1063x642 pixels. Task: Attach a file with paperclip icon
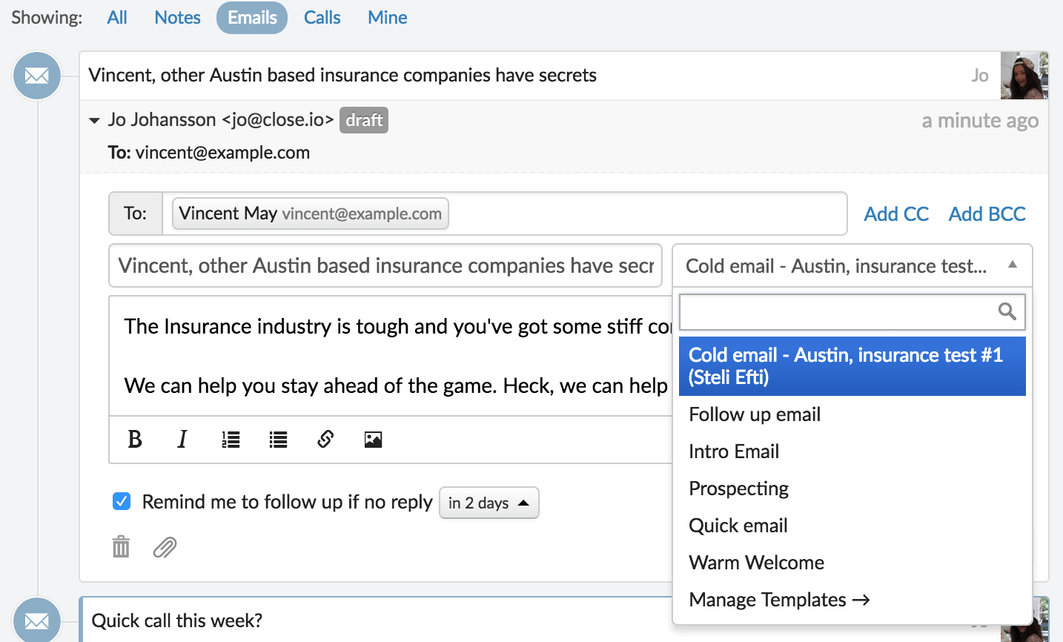click(165, 547)
